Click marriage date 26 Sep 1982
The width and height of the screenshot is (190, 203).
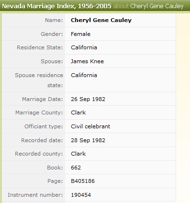(88, 99)
